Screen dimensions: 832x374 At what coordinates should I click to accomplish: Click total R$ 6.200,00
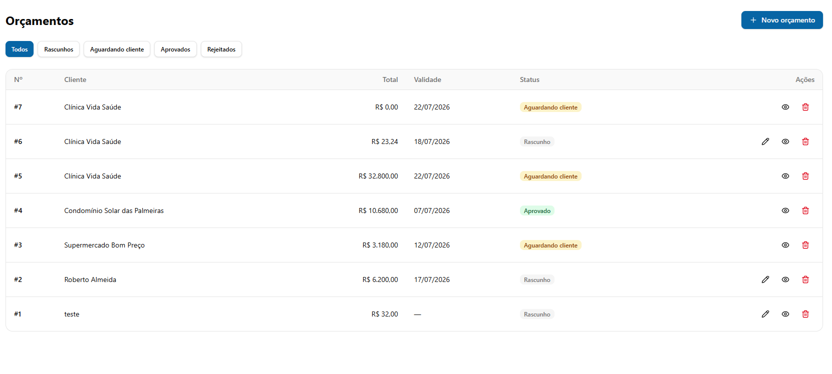pos(380,279)
